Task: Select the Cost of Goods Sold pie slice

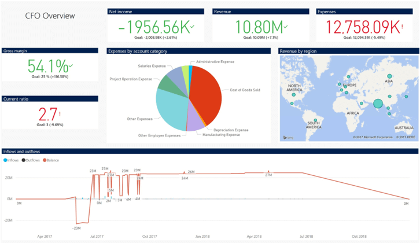Action: point(207,94)
